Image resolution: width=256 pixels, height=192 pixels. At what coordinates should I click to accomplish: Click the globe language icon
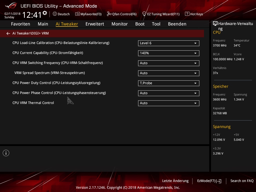[x=55, y=14]
